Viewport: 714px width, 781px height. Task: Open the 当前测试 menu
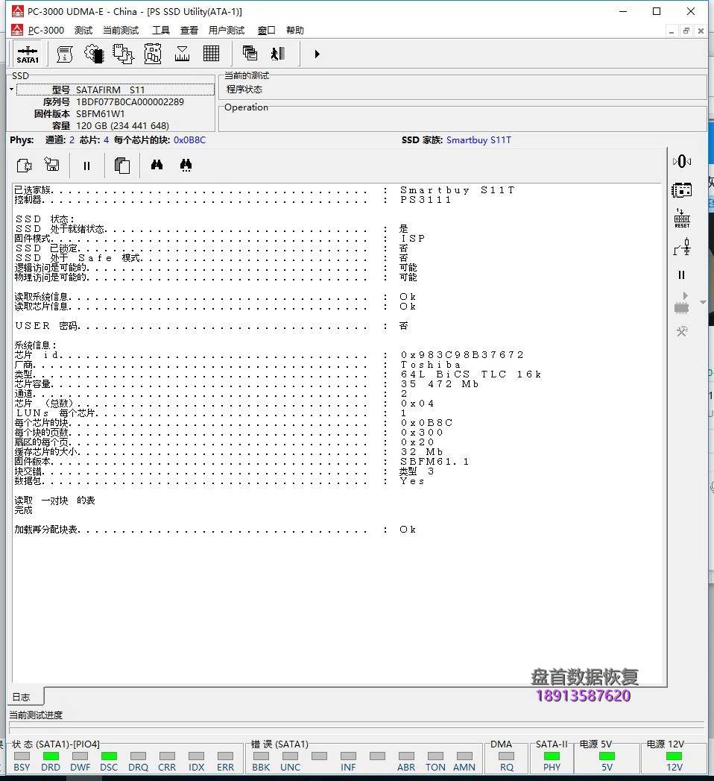coord(121,31)
